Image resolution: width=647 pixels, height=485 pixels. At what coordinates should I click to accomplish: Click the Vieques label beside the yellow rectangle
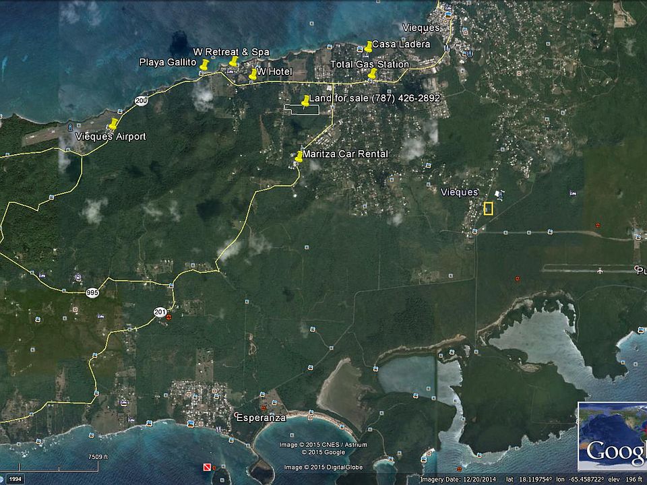[459, 192]
